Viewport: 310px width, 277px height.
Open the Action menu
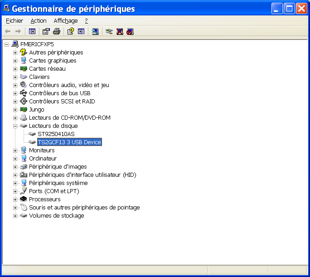coord(39,20)
